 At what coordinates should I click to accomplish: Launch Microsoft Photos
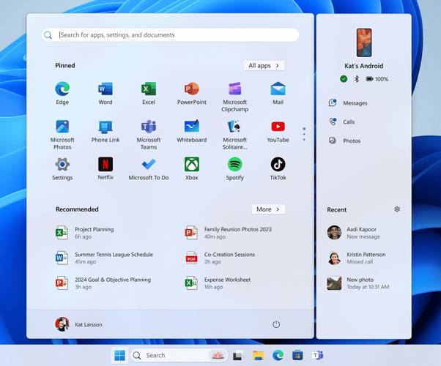(x=62, y=135)
